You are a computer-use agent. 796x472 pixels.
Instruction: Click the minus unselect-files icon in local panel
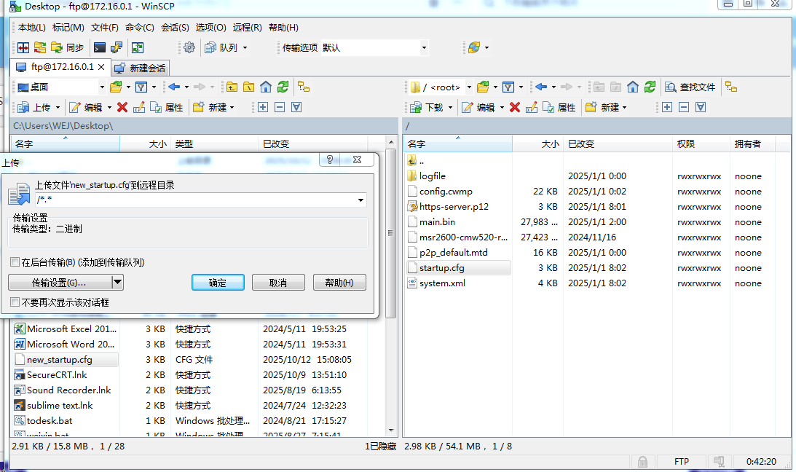[280, 107]
